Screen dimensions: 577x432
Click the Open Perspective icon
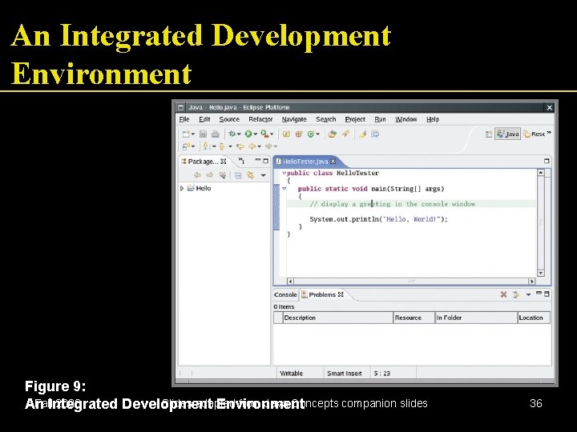tap(489, 134)
